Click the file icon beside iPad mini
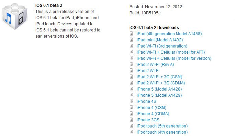This screenshot has width=237, height=136. 132,40
